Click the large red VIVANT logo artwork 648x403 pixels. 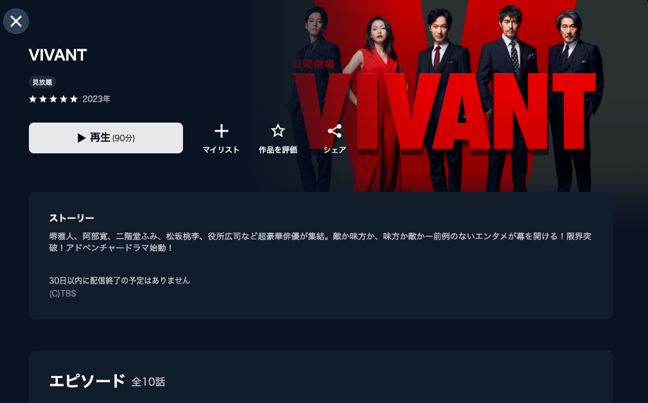[444, 112]
